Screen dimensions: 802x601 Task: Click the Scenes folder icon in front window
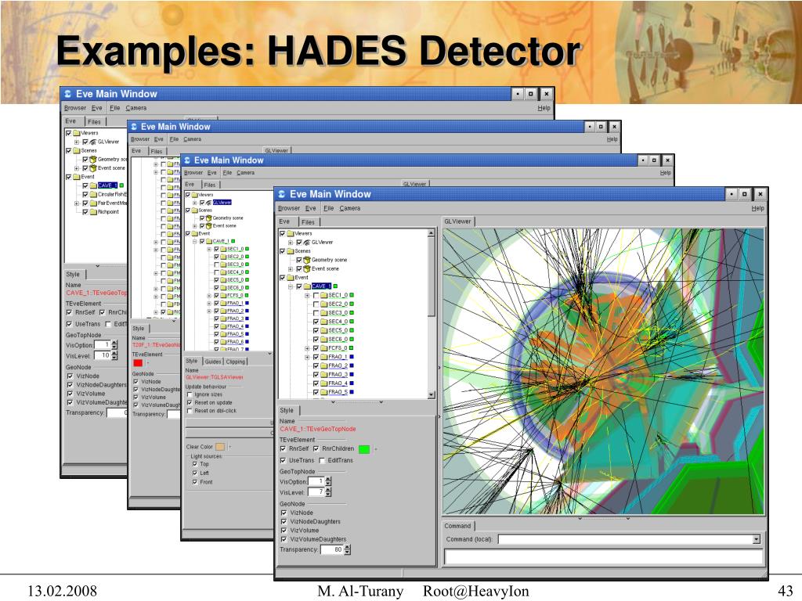coord(290,251)
